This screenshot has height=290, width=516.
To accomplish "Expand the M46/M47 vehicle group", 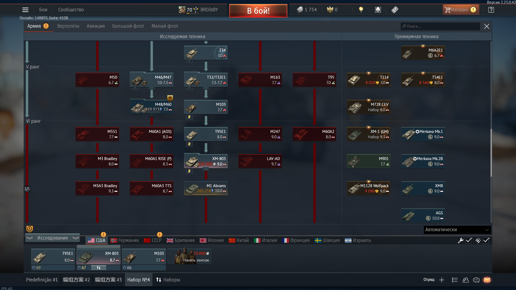I will (x=152, y=88).
